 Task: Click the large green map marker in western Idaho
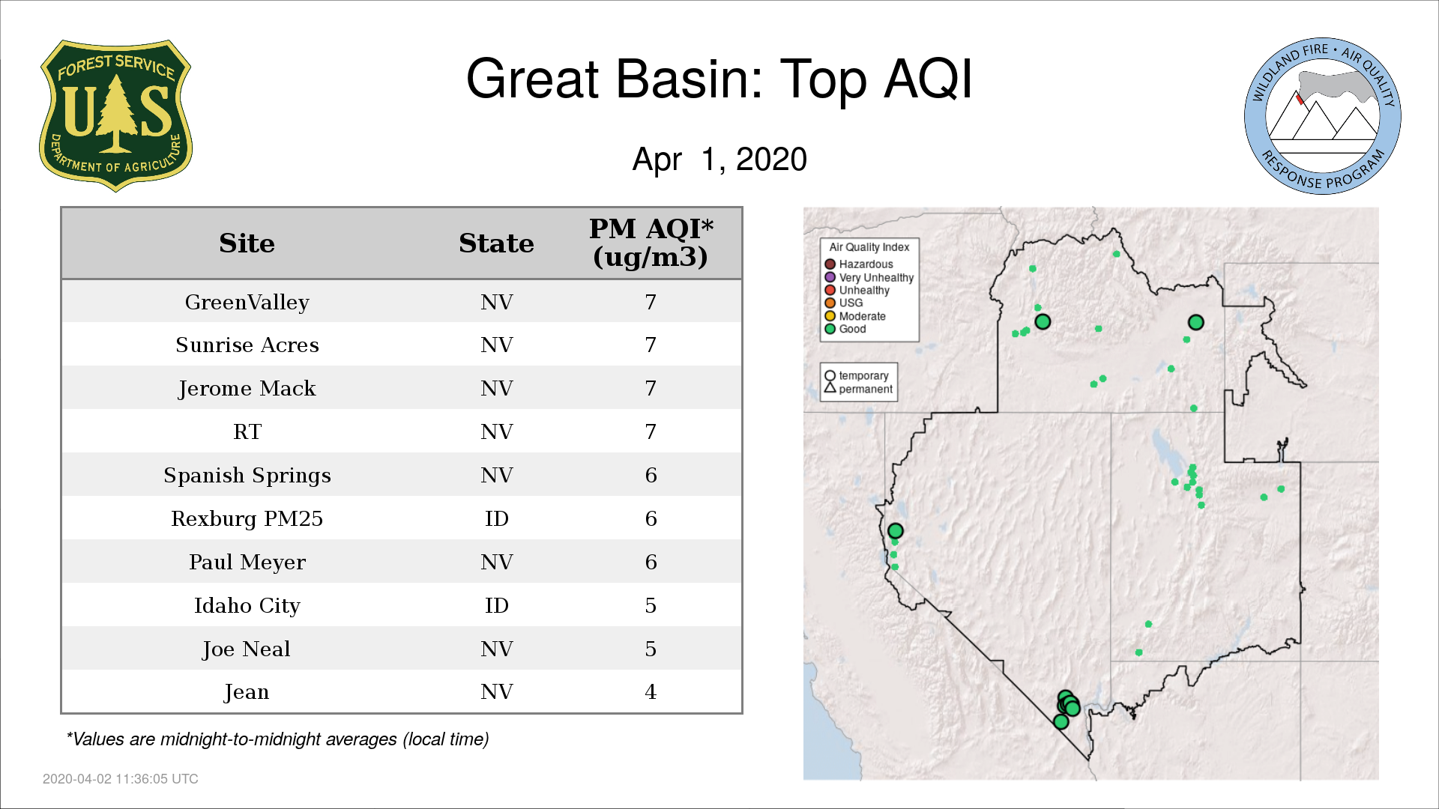[x=1043, y=321]
